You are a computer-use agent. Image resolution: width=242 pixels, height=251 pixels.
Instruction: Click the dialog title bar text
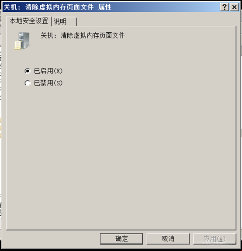point(58,7)
